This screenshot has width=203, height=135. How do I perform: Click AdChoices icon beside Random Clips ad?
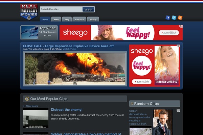pyautogui.click(x=178, y=111)
